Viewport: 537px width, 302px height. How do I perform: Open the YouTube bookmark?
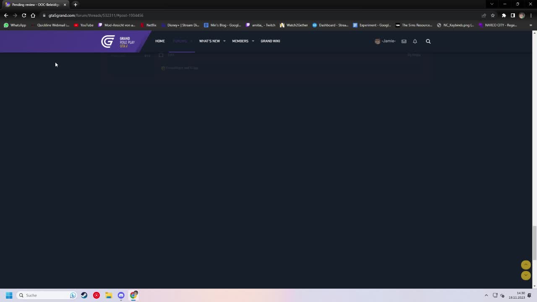click(x=83, y=25)
